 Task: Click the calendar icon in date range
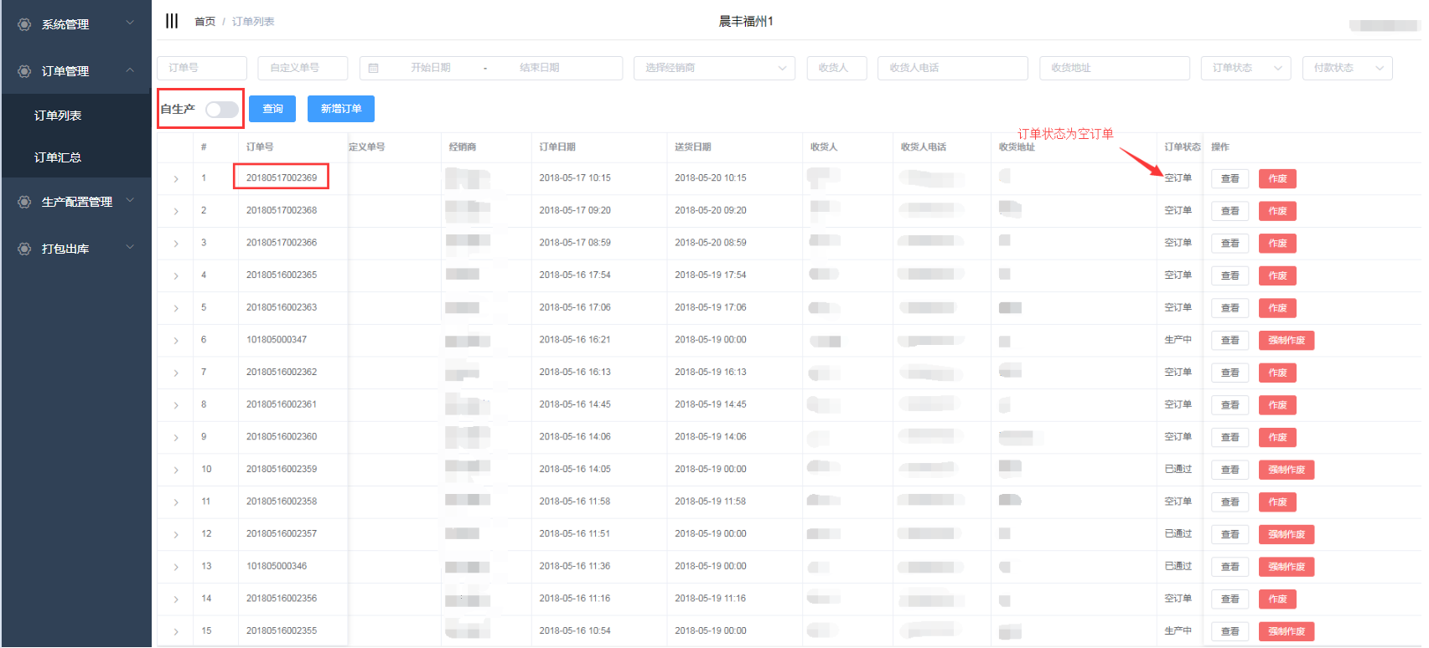tap(374, 68)
